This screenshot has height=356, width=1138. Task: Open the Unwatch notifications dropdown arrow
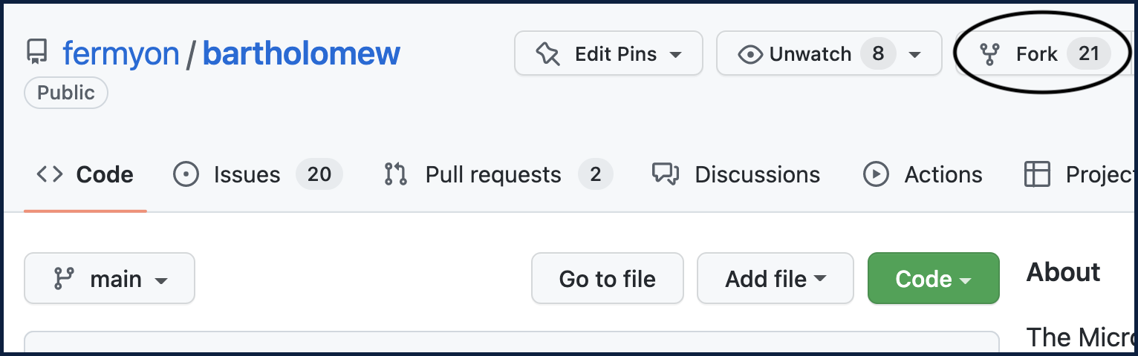915,55
